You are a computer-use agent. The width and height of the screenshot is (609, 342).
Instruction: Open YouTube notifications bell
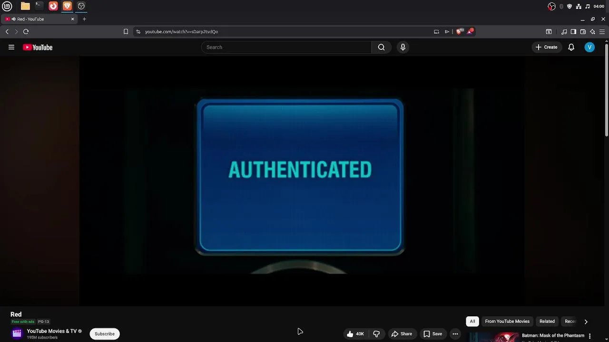tap(571, 47)
